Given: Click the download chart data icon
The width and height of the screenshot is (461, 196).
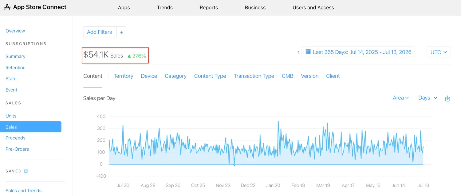Looking at the screenshot, I should [448, 98].
